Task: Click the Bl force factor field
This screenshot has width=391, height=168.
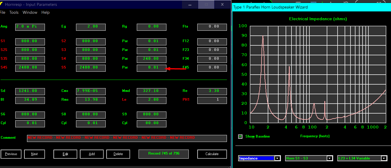Action: click(30, 100)
